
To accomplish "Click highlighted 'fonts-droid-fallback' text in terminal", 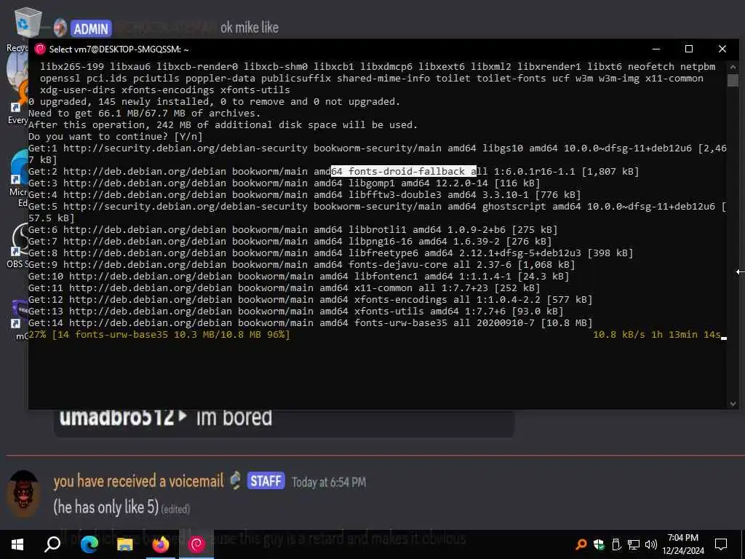I will click(407, 171).
